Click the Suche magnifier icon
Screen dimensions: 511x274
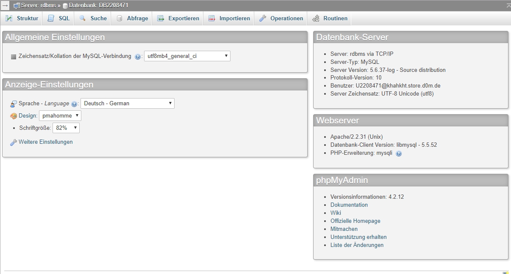(x=82, y=18)
